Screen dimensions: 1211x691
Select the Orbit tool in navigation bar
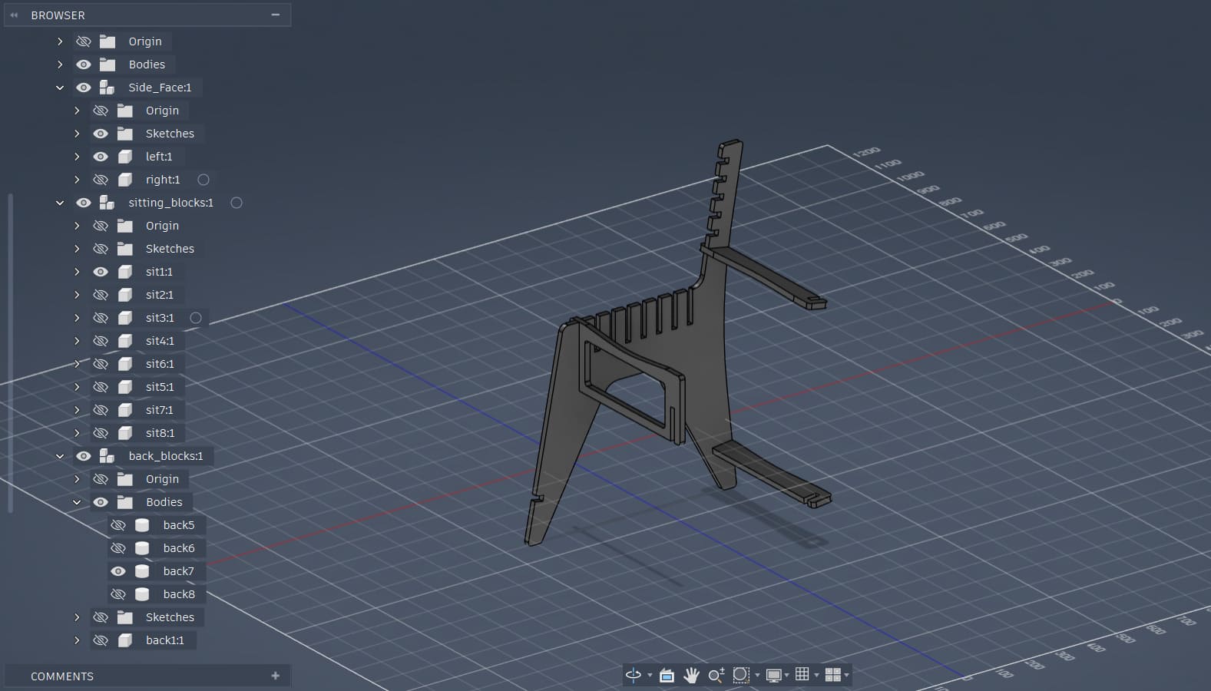click(x=634, y=675)
